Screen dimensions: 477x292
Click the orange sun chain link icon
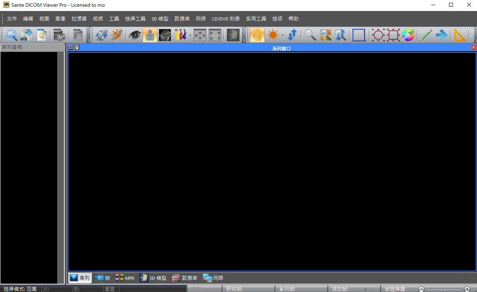point(117,35)
